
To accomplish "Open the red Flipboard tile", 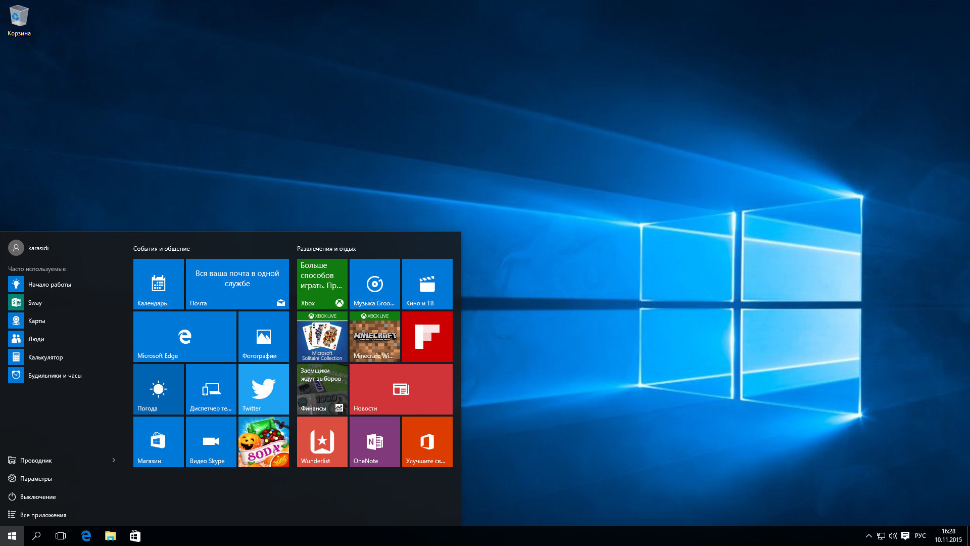I will (x=427, y=337).
